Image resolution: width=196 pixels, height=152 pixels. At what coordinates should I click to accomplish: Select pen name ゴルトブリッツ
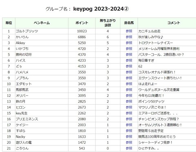(27, 31)
